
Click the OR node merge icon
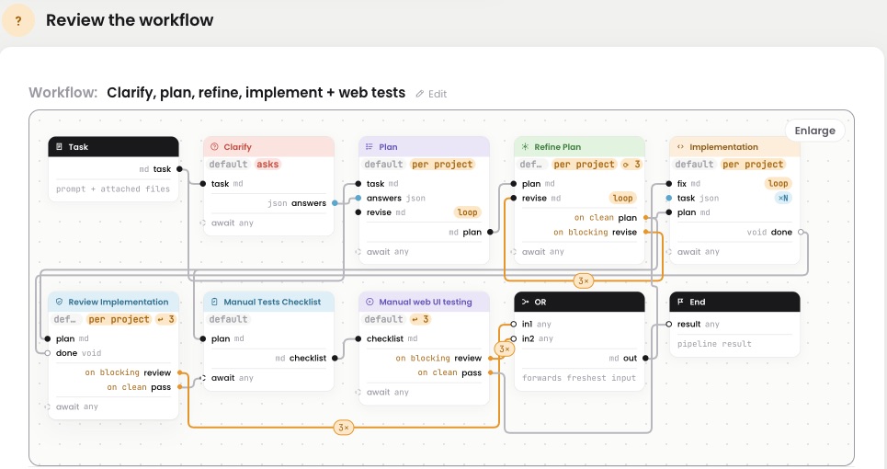(x=525, y=302)
